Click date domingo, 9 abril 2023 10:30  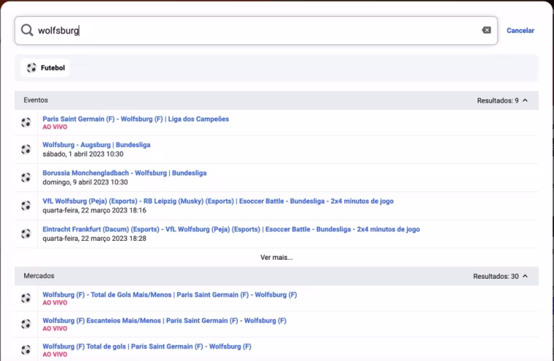(85, 183)
